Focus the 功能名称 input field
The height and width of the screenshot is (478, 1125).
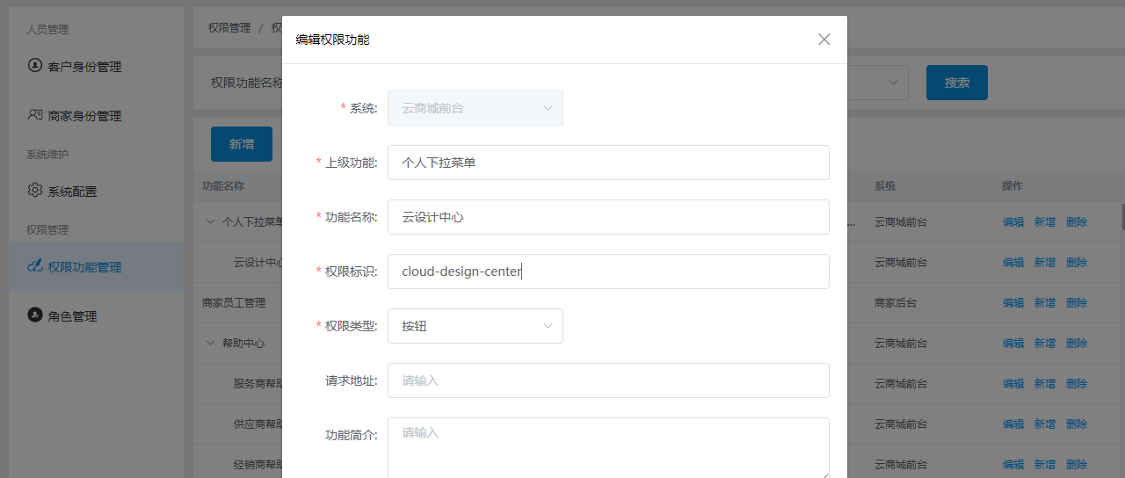click(608, 217)
